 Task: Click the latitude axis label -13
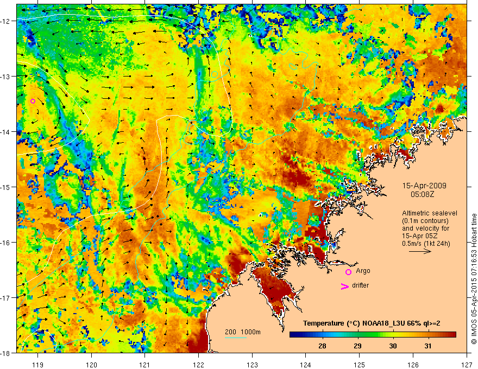[x=6, y=76]
